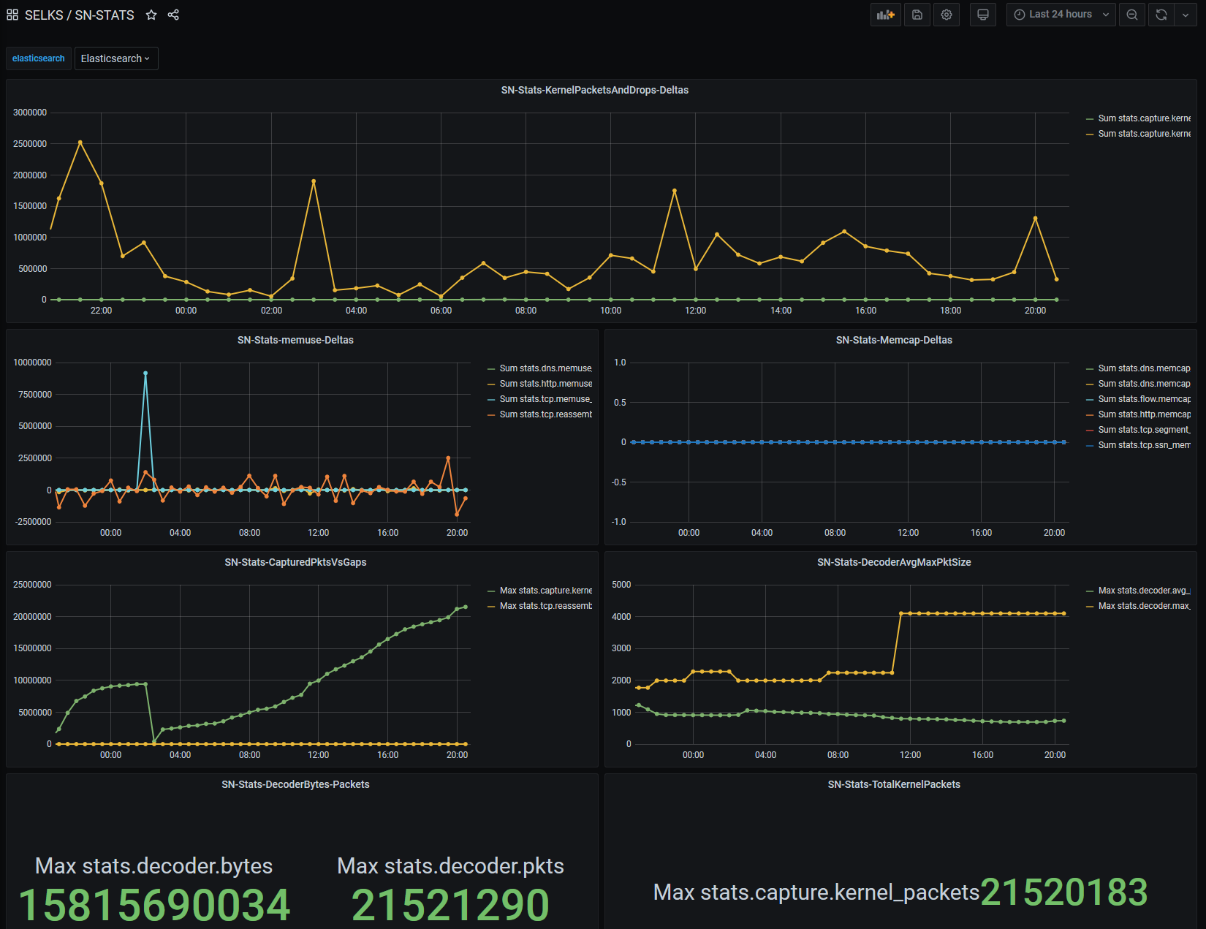
Task: Click the SN-Stats-TotalKernelPackets panel title
Action: (894, 784)
